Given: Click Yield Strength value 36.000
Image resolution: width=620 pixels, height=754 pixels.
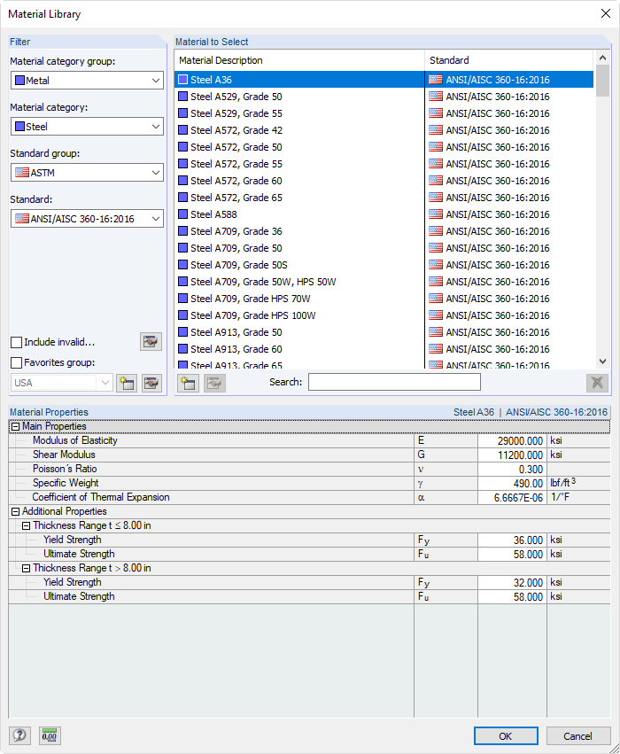Looking at the screenshot, I should (x=512, y=540).
